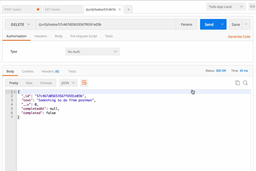Select the Preview response view
This screenshot has height=171, width=256.
[46, 83]
